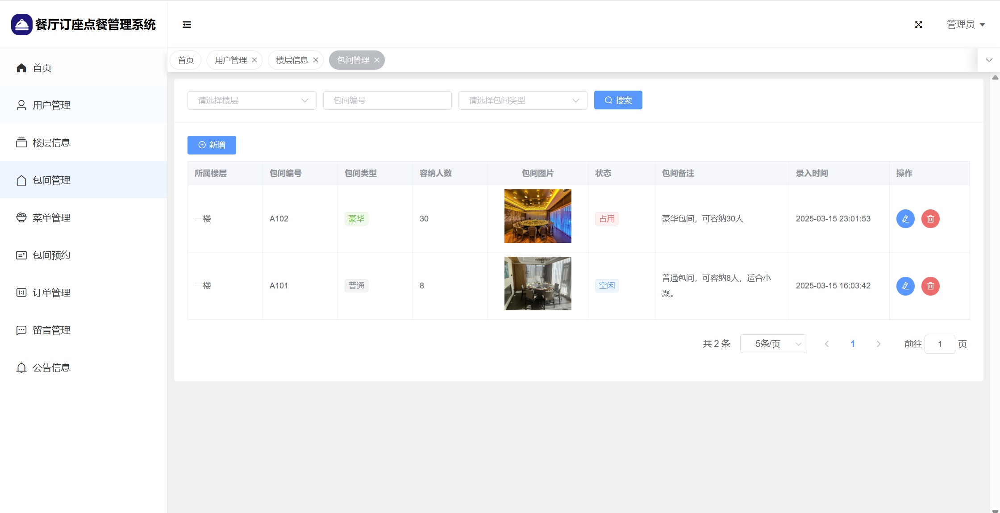Viewport: 1000px width, 513px height.
Task: Close the 用户管理 tab
Action: click(254, 60)
